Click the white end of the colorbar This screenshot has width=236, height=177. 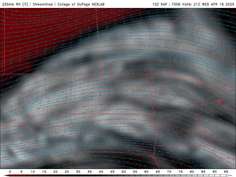[228, 176]
